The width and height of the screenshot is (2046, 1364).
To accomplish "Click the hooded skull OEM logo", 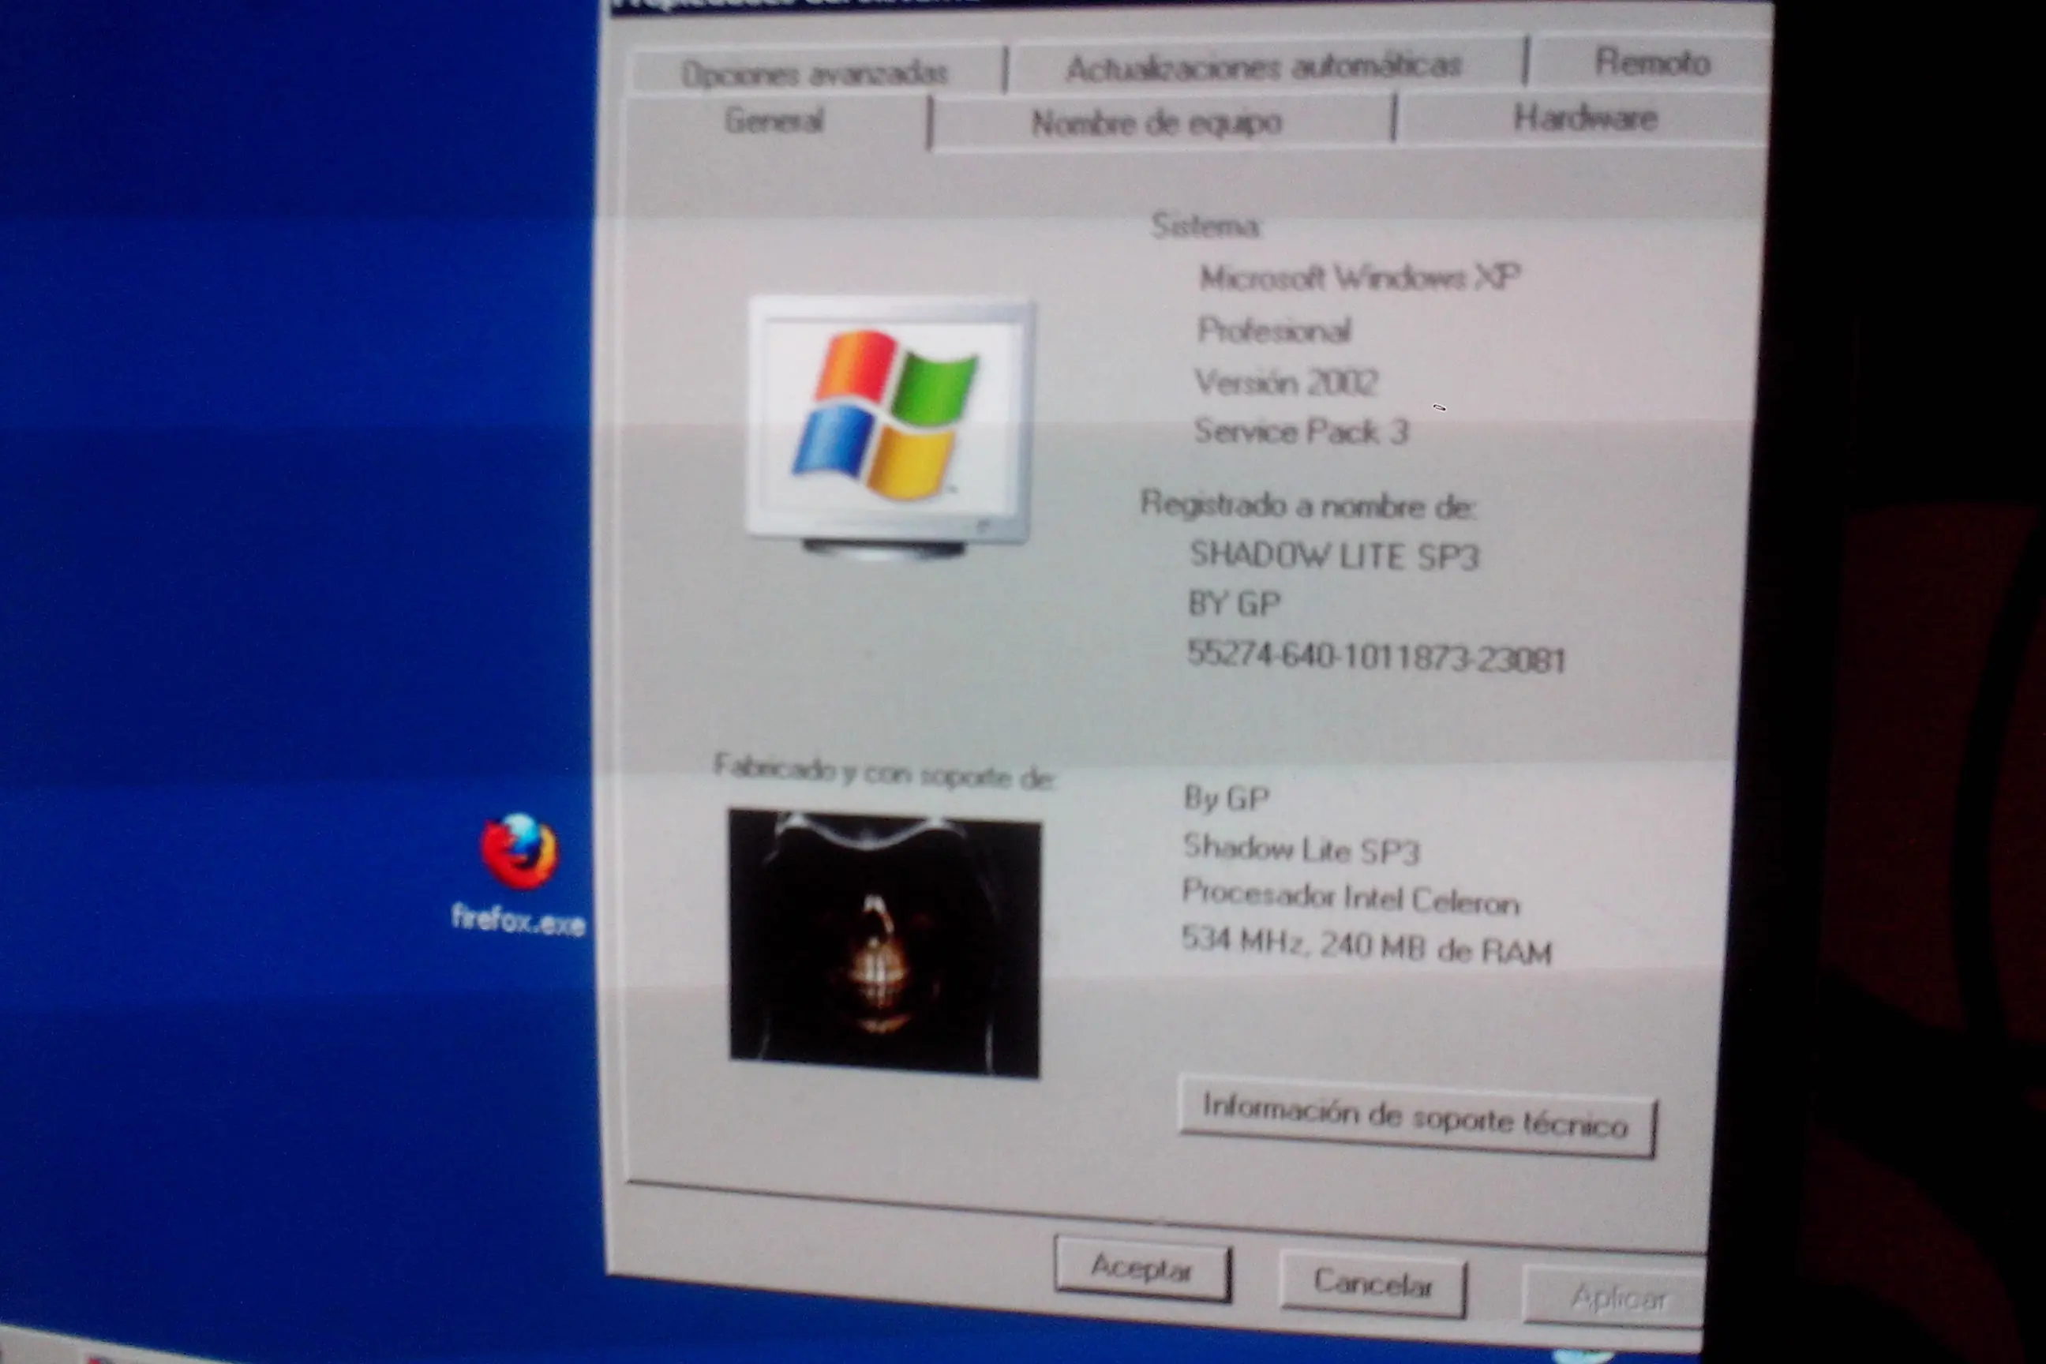I will click(x=884, y=944).
